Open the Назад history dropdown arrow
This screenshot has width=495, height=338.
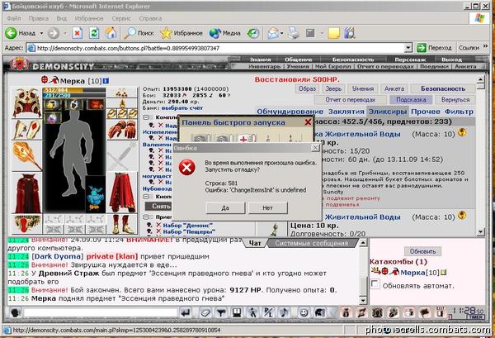[41, 33]
